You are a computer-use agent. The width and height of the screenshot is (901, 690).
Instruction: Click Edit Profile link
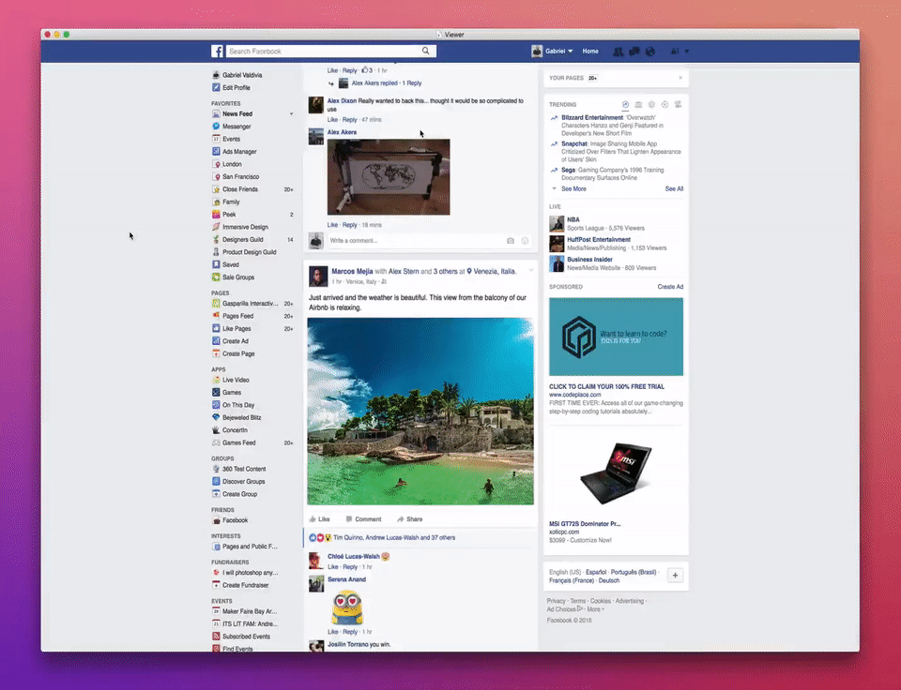(236, 88)
